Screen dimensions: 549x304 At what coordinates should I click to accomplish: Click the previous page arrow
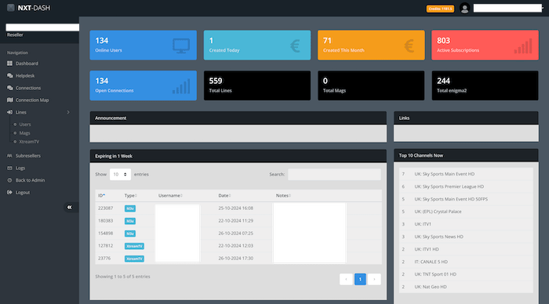(346, 279)
